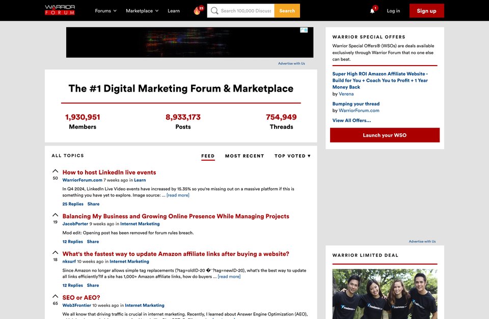Expand the Forums dropdown menu
The height and width of the screenshot is (319, 489).
click(106, 11)
